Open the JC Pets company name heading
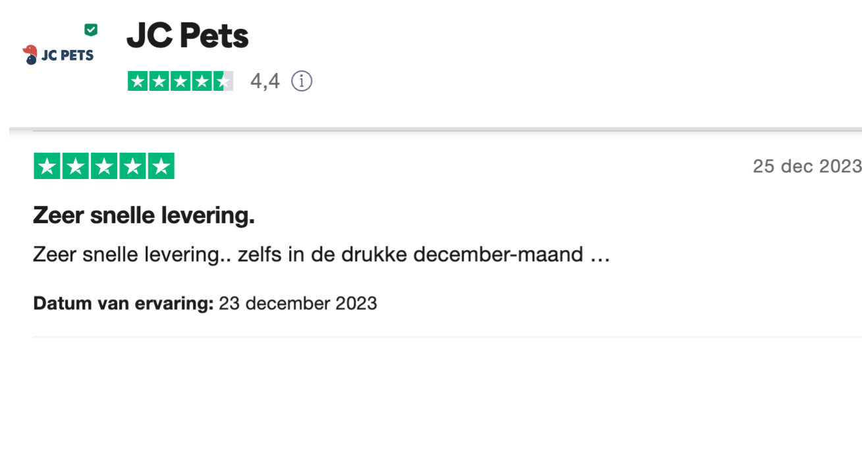The height and width of the screenshot is (458, 862). coord(188,36)
